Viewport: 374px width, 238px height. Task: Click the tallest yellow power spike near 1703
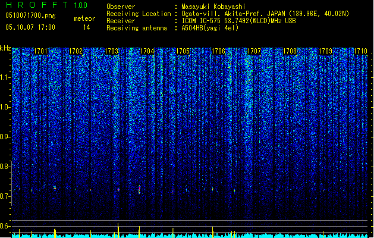(118, 230)
